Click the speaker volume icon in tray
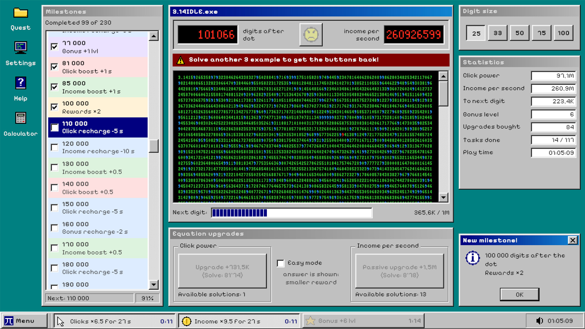The width and height of the screenshot is (585, 329). (x=539, y=321)
